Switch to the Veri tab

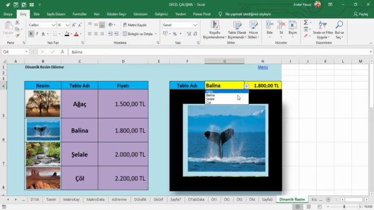[96, 14]
